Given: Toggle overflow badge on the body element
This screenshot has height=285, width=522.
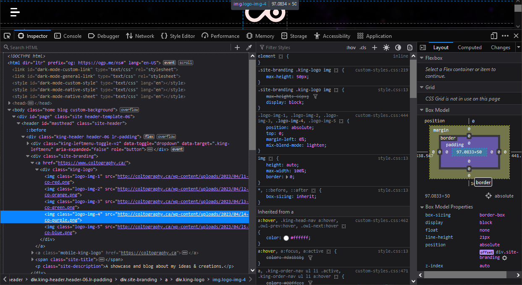Looking at the screenshot, I should 129,110.
